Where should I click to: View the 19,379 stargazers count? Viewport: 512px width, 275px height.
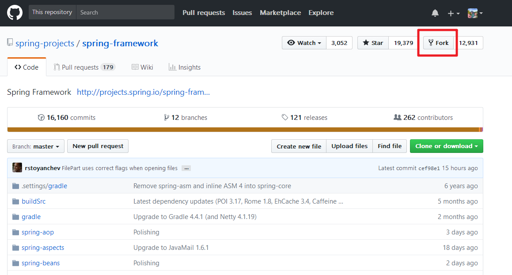click(403, 43)
